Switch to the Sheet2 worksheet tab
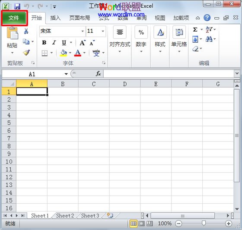 click(65, 215)
